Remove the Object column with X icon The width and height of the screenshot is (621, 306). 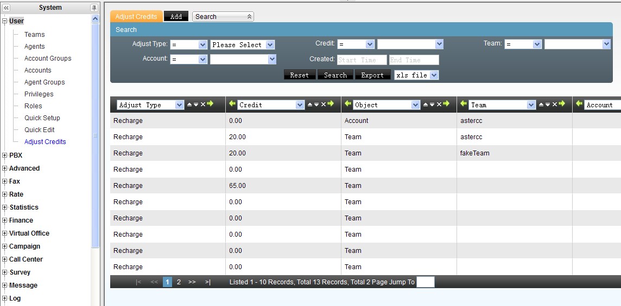click(x=439, y=105)
